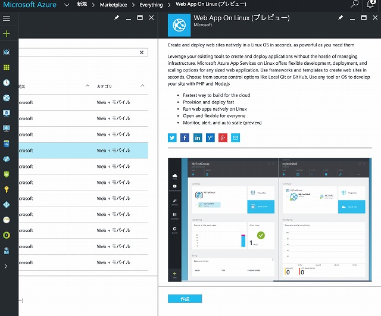Select the highlighted Web + モバイル row

83,151
